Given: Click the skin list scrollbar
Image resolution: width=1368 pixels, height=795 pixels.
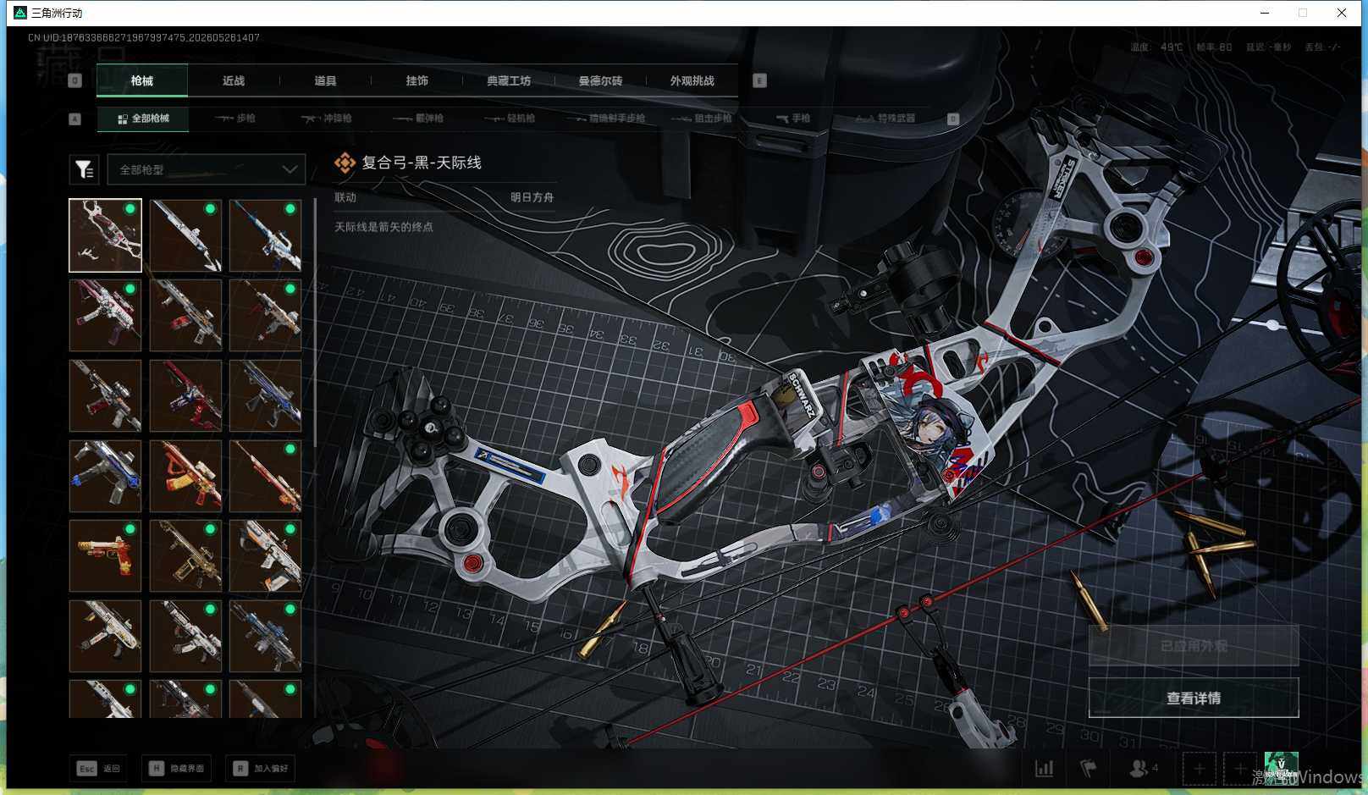Looking at the screenshot, I should (x=315, y=322).
